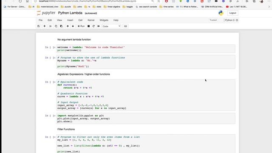The image size is (272, 153).
Task: Move the selected cell down
Action: point(73,26)
